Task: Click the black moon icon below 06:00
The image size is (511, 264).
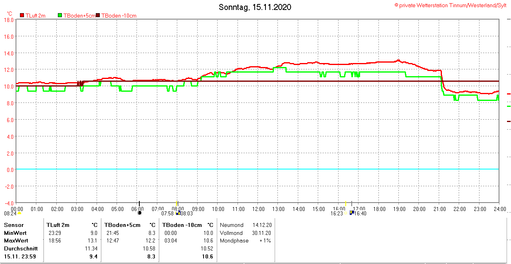Action: (x=139, y=213)
